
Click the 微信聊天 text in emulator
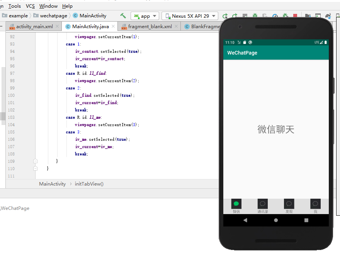click(276, 129)
